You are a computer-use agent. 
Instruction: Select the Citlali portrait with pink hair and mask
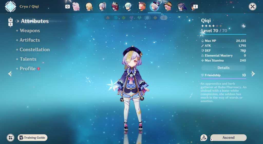tap(76, 7)
